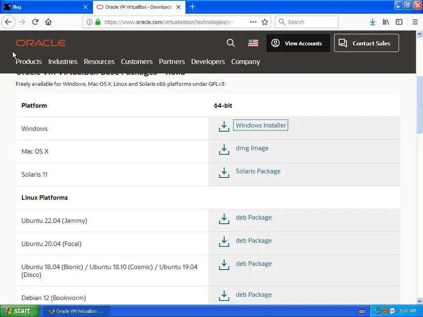Image resolution: width=423 pixels, height=317 pixels.
Task: Click the browser Search box
Action: coord(307,22)
